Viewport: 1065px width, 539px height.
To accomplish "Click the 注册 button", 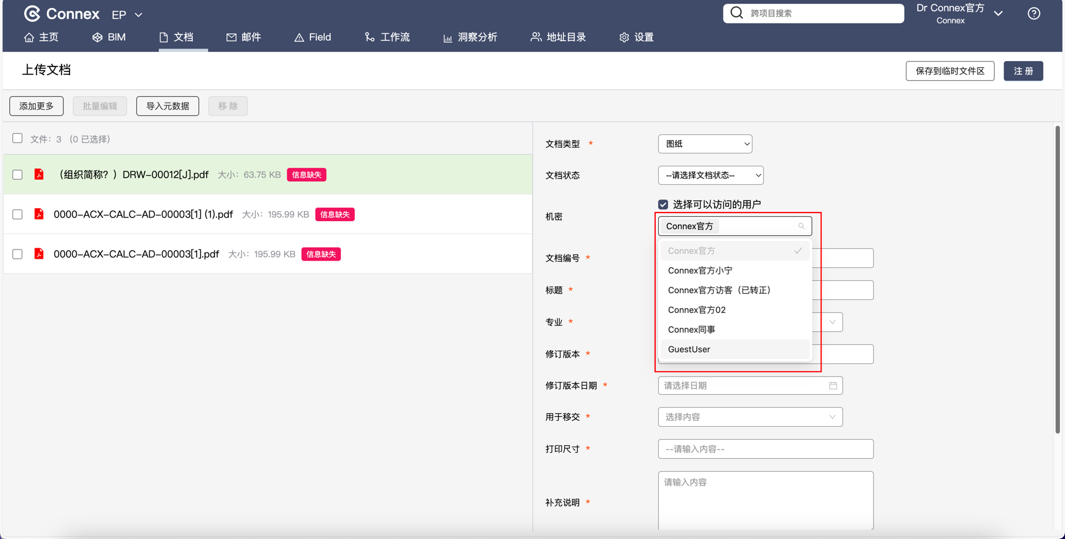I will point(1023,71).
